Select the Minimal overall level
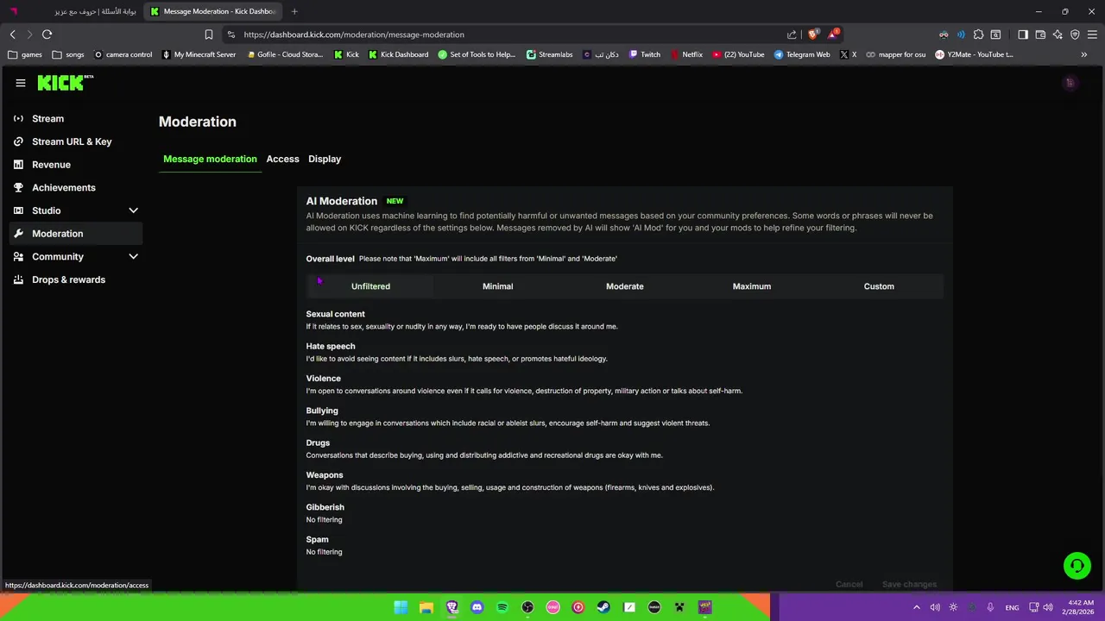This screenshot has height=621, width=1105. point(497,286)
